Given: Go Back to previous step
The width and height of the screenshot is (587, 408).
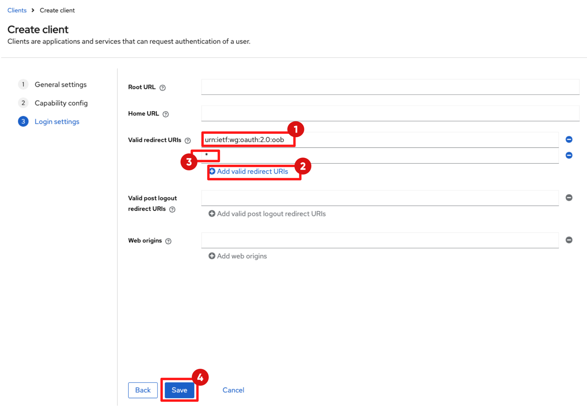Looking at the screenshot, I should click(x=143, y=390).
